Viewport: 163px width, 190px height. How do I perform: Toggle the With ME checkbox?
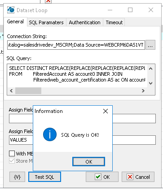point(12,153)
